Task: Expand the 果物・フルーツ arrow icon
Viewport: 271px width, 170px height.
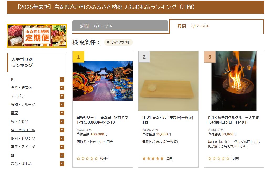Action: (62, 105)
